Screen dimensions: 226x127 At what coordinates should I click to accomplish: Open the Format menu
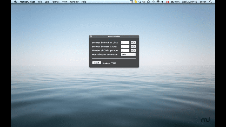coord(55,2)
